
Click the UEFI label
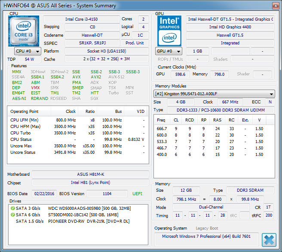(x=137, y=194)
